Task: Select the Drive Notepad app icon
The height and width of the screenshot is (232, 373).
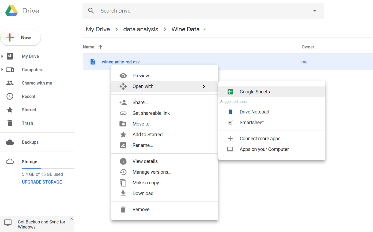Action: tap(230, 112)
